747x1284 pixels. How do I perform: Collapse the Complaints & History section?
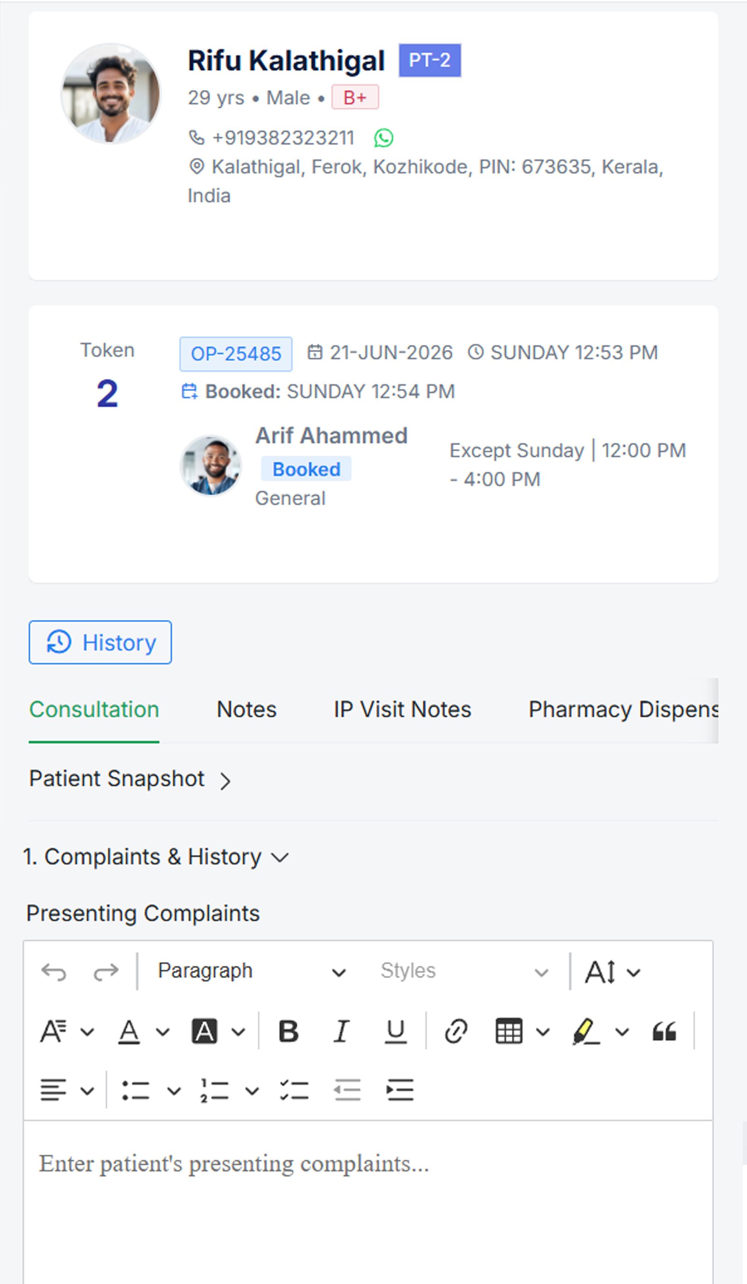click(156, 856)
